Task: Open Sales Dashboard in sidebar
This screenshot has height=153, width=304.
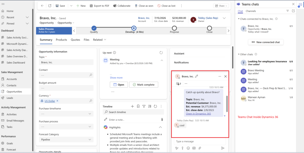Action: point(16,63)
